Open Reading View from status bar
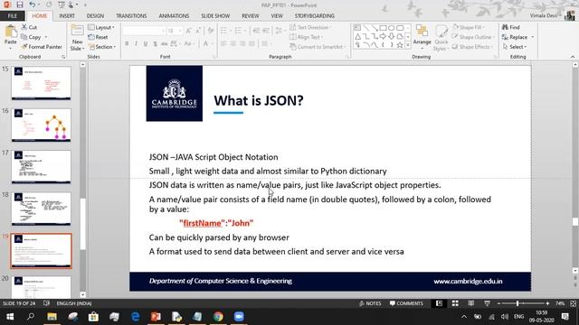Image resolution: width=579 pixels, height=325 pixels. click(470, 303)
